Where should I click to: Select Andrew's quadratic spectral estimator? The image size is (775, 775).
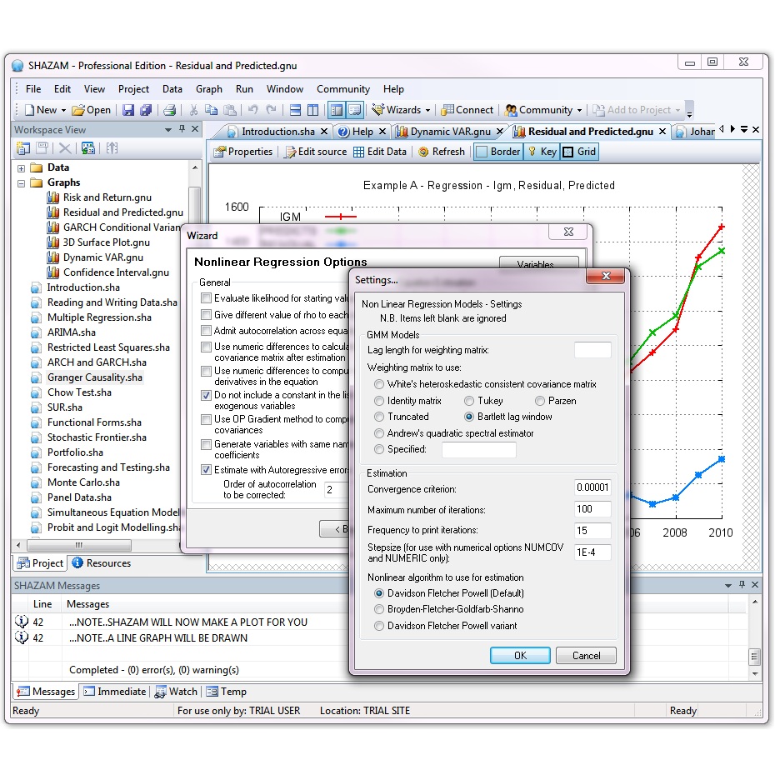tap(379, 433)
